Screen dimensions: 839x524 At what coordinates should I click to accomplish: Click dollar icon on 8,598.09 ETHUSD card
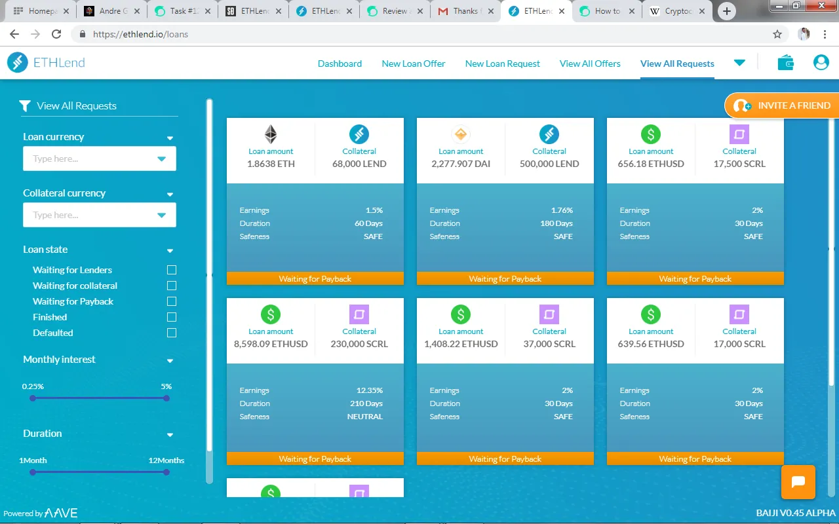271,314
